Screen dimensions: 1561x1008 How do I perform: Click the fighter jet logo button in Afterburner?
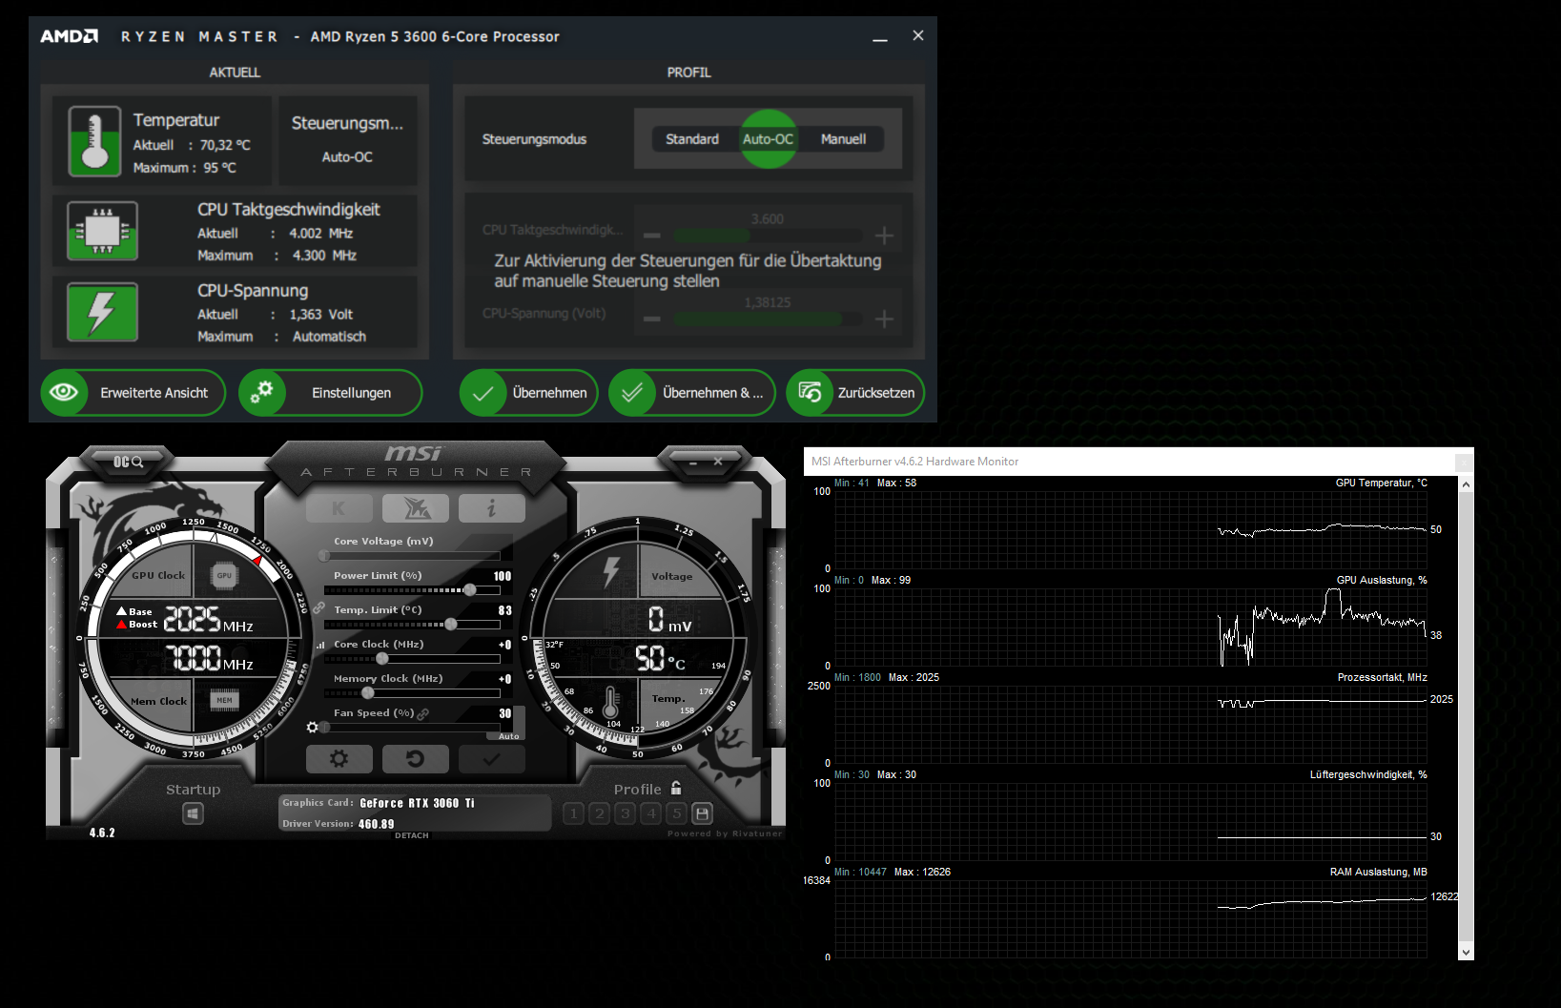tap(416, 508)
